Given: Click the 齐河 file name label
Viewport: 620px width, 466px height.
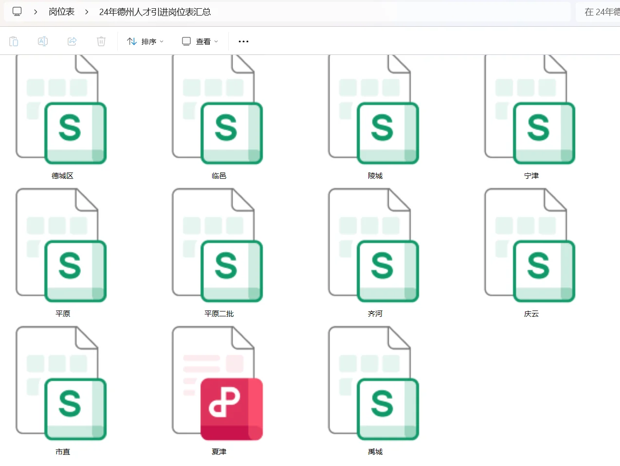Looking at the screenshot, I should tap(375, 313).
